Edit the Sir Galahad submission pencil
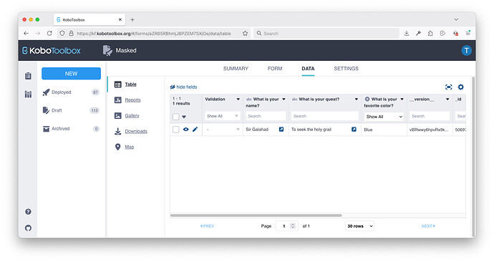This screenshot has height=262, width=494. click(195, 130)
